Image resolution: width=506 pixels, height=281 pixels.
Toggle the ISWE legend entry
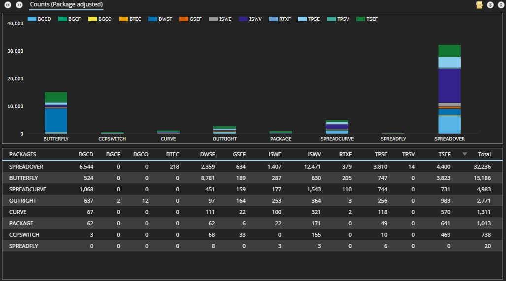tap(220, 19)
